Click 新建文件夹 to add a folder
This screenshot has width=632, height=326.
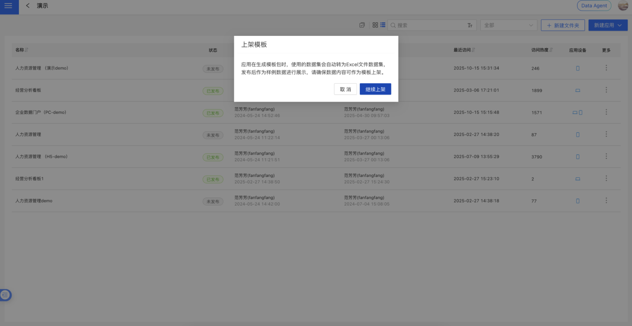pyautogui.click(x=563, y=25)
